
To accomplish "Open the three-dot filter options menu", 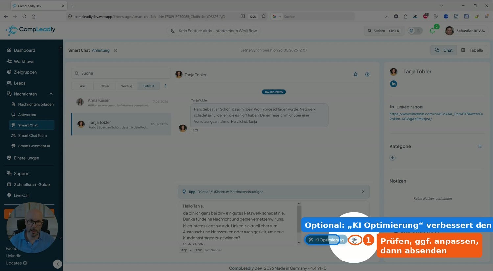I will (x=166, y=86).
